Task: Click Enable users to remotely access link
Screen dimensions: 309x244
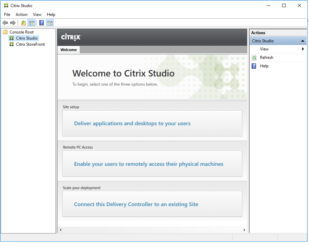Action: coord(148,164)
